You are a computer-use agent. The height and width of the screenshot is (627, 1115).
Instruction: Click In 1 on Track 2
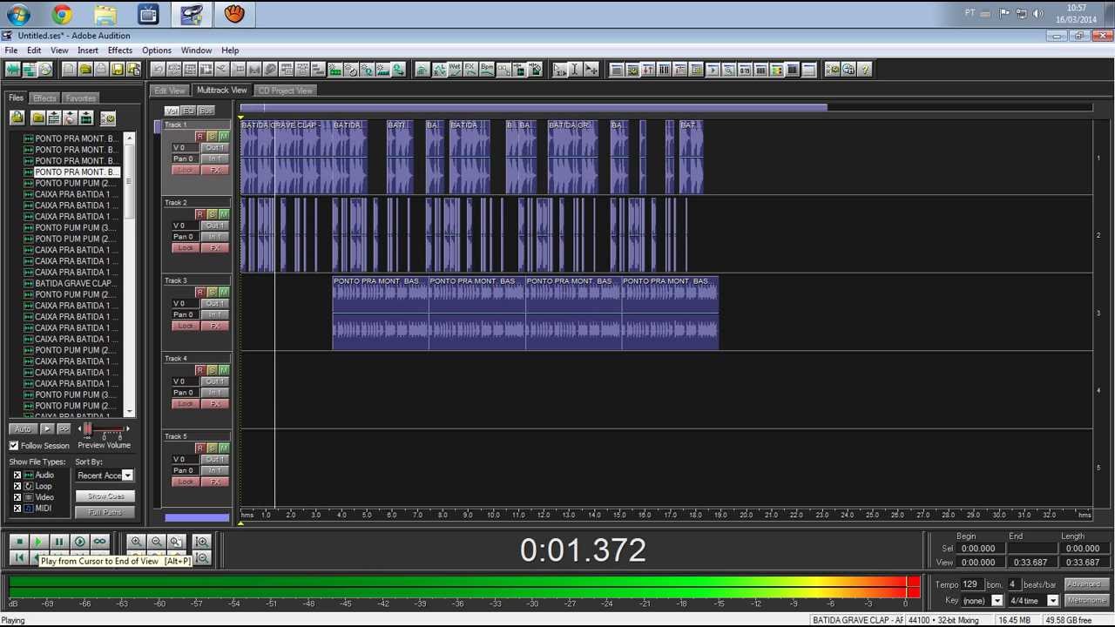(214, 237)
